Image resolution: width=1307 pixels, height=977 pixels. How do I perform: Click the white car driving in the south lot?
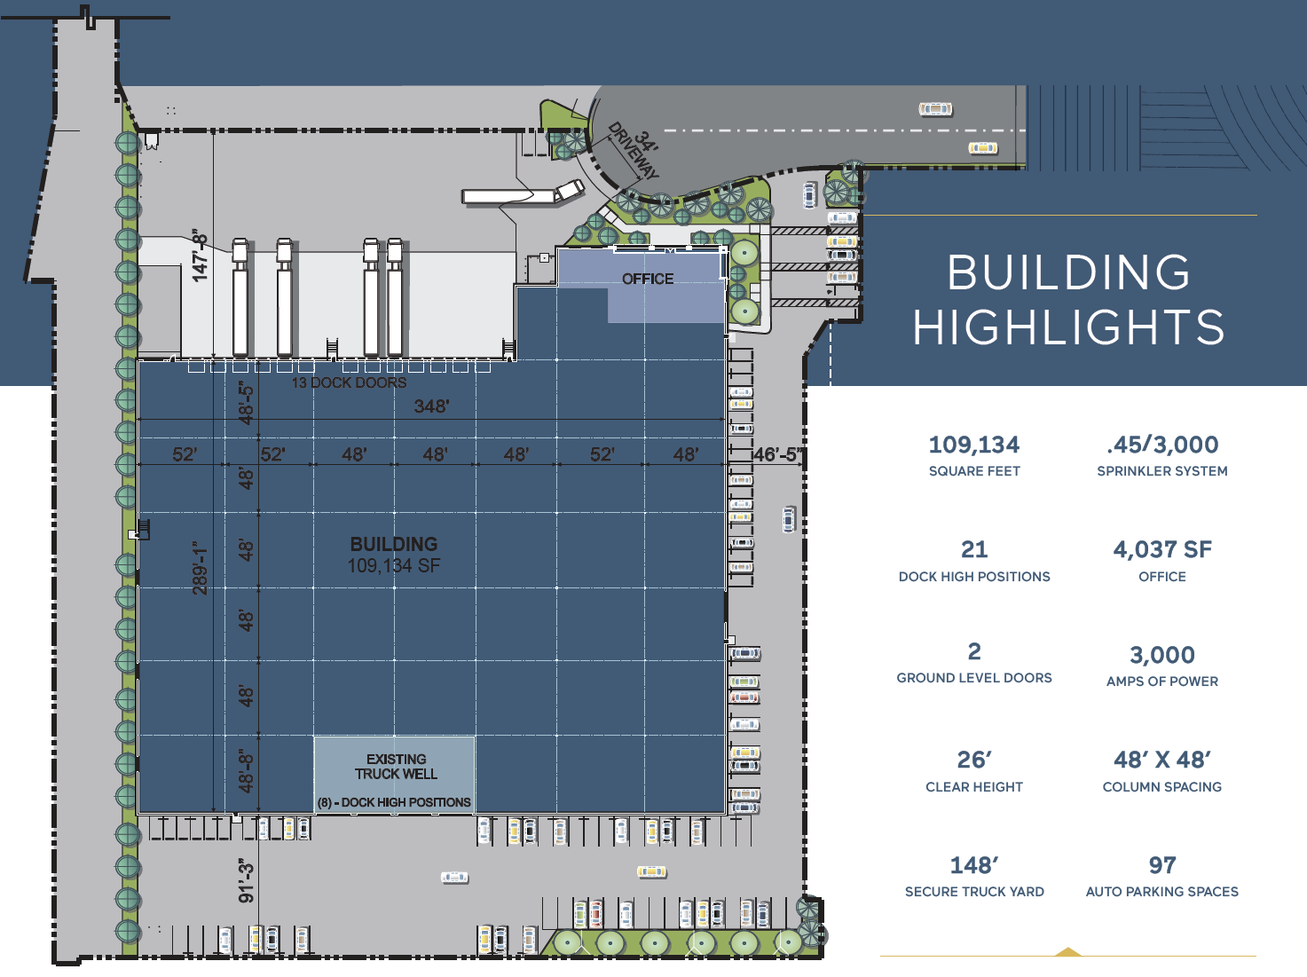click(x=454, y=878)
